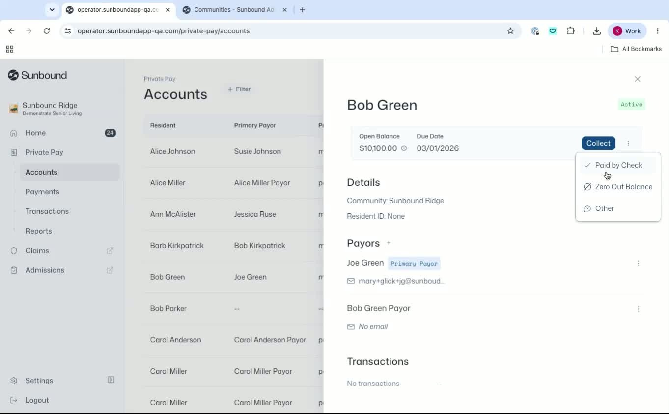Screen dimensions: 669x414
Task: Open the Work profile button
Action: [627, 31]
